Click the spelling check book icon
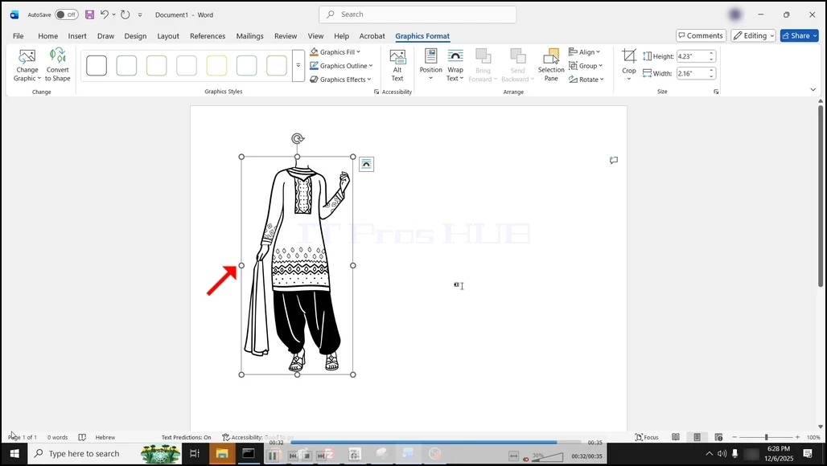This screenshot has width=827, height=466. pos(82,437)
